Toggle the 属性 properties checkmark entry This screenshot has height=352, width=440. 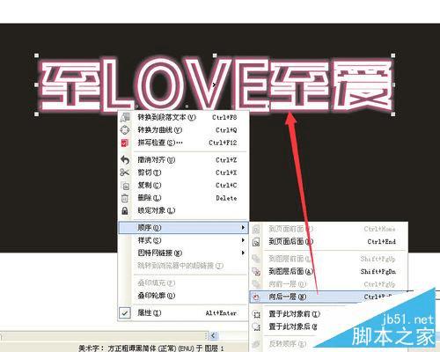click(x=184, y=312)
